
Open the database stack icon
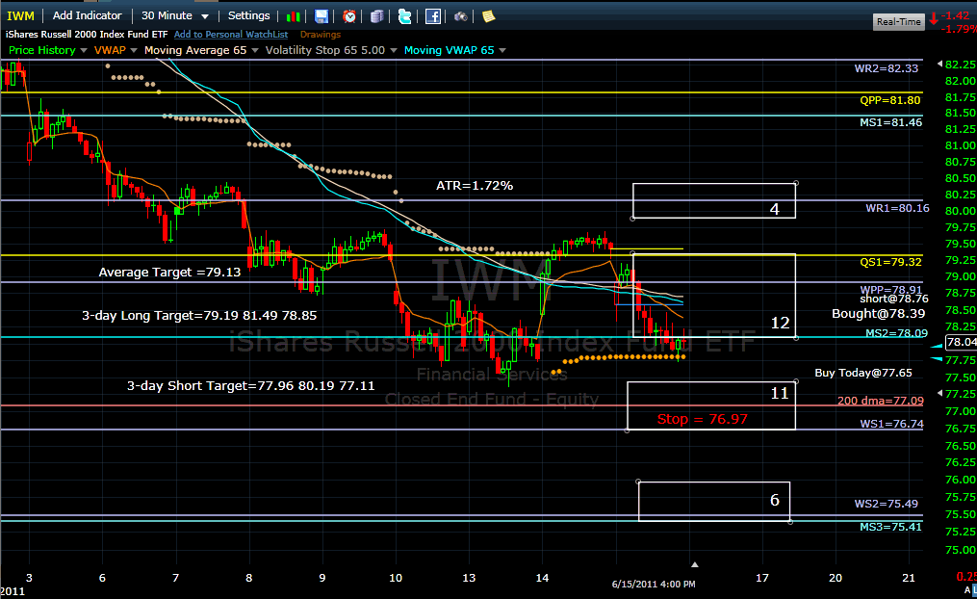coord(377,16)
